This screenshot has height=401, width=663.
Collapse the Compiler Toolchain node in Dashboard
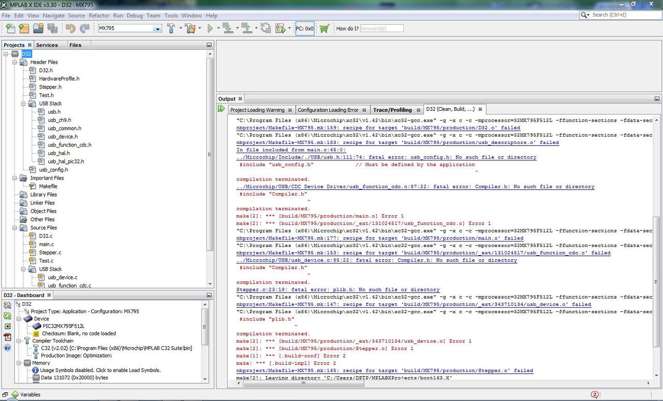pos(19,341)
